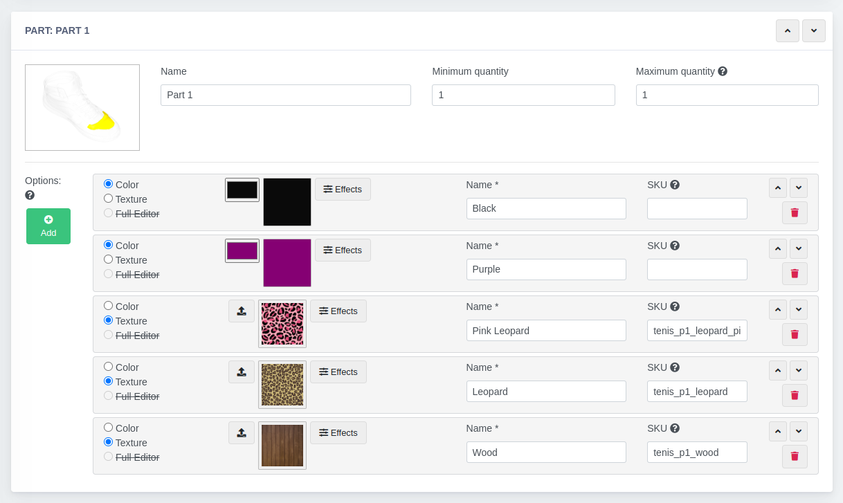Open Effects for the Wood texture

coord(338,432)
